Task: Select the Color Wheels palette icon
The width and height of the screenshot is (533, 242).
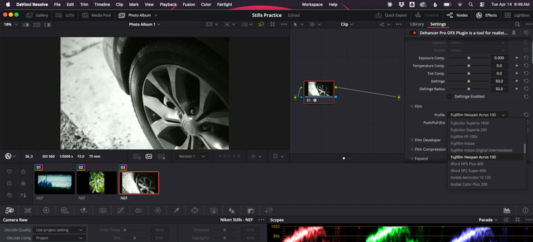Action: coord(46,211)
